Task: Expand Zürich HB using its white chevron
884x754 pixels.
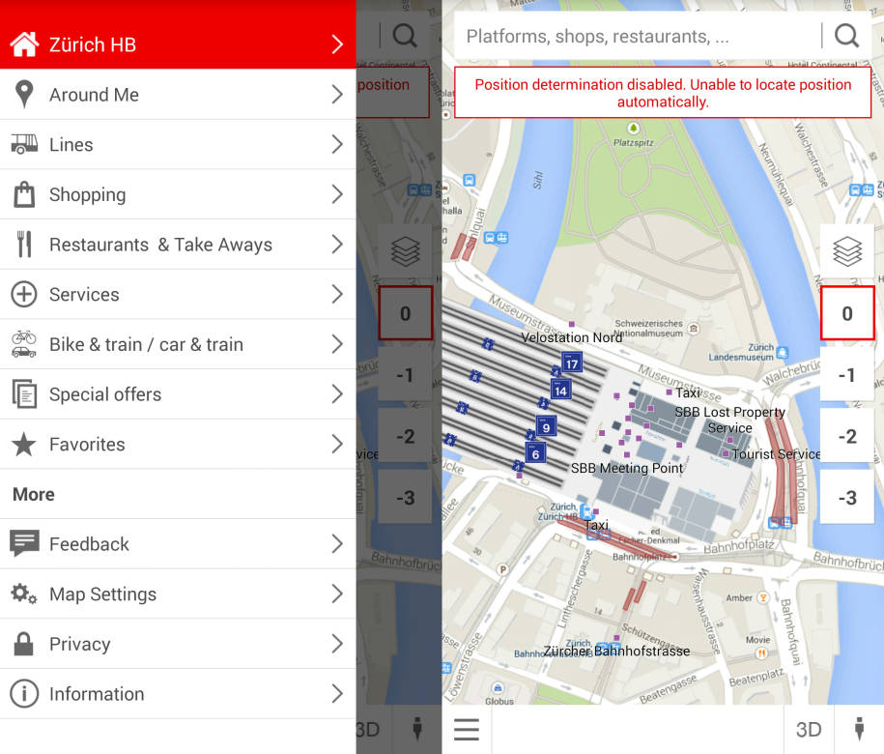Action: [x=337, y=44]
